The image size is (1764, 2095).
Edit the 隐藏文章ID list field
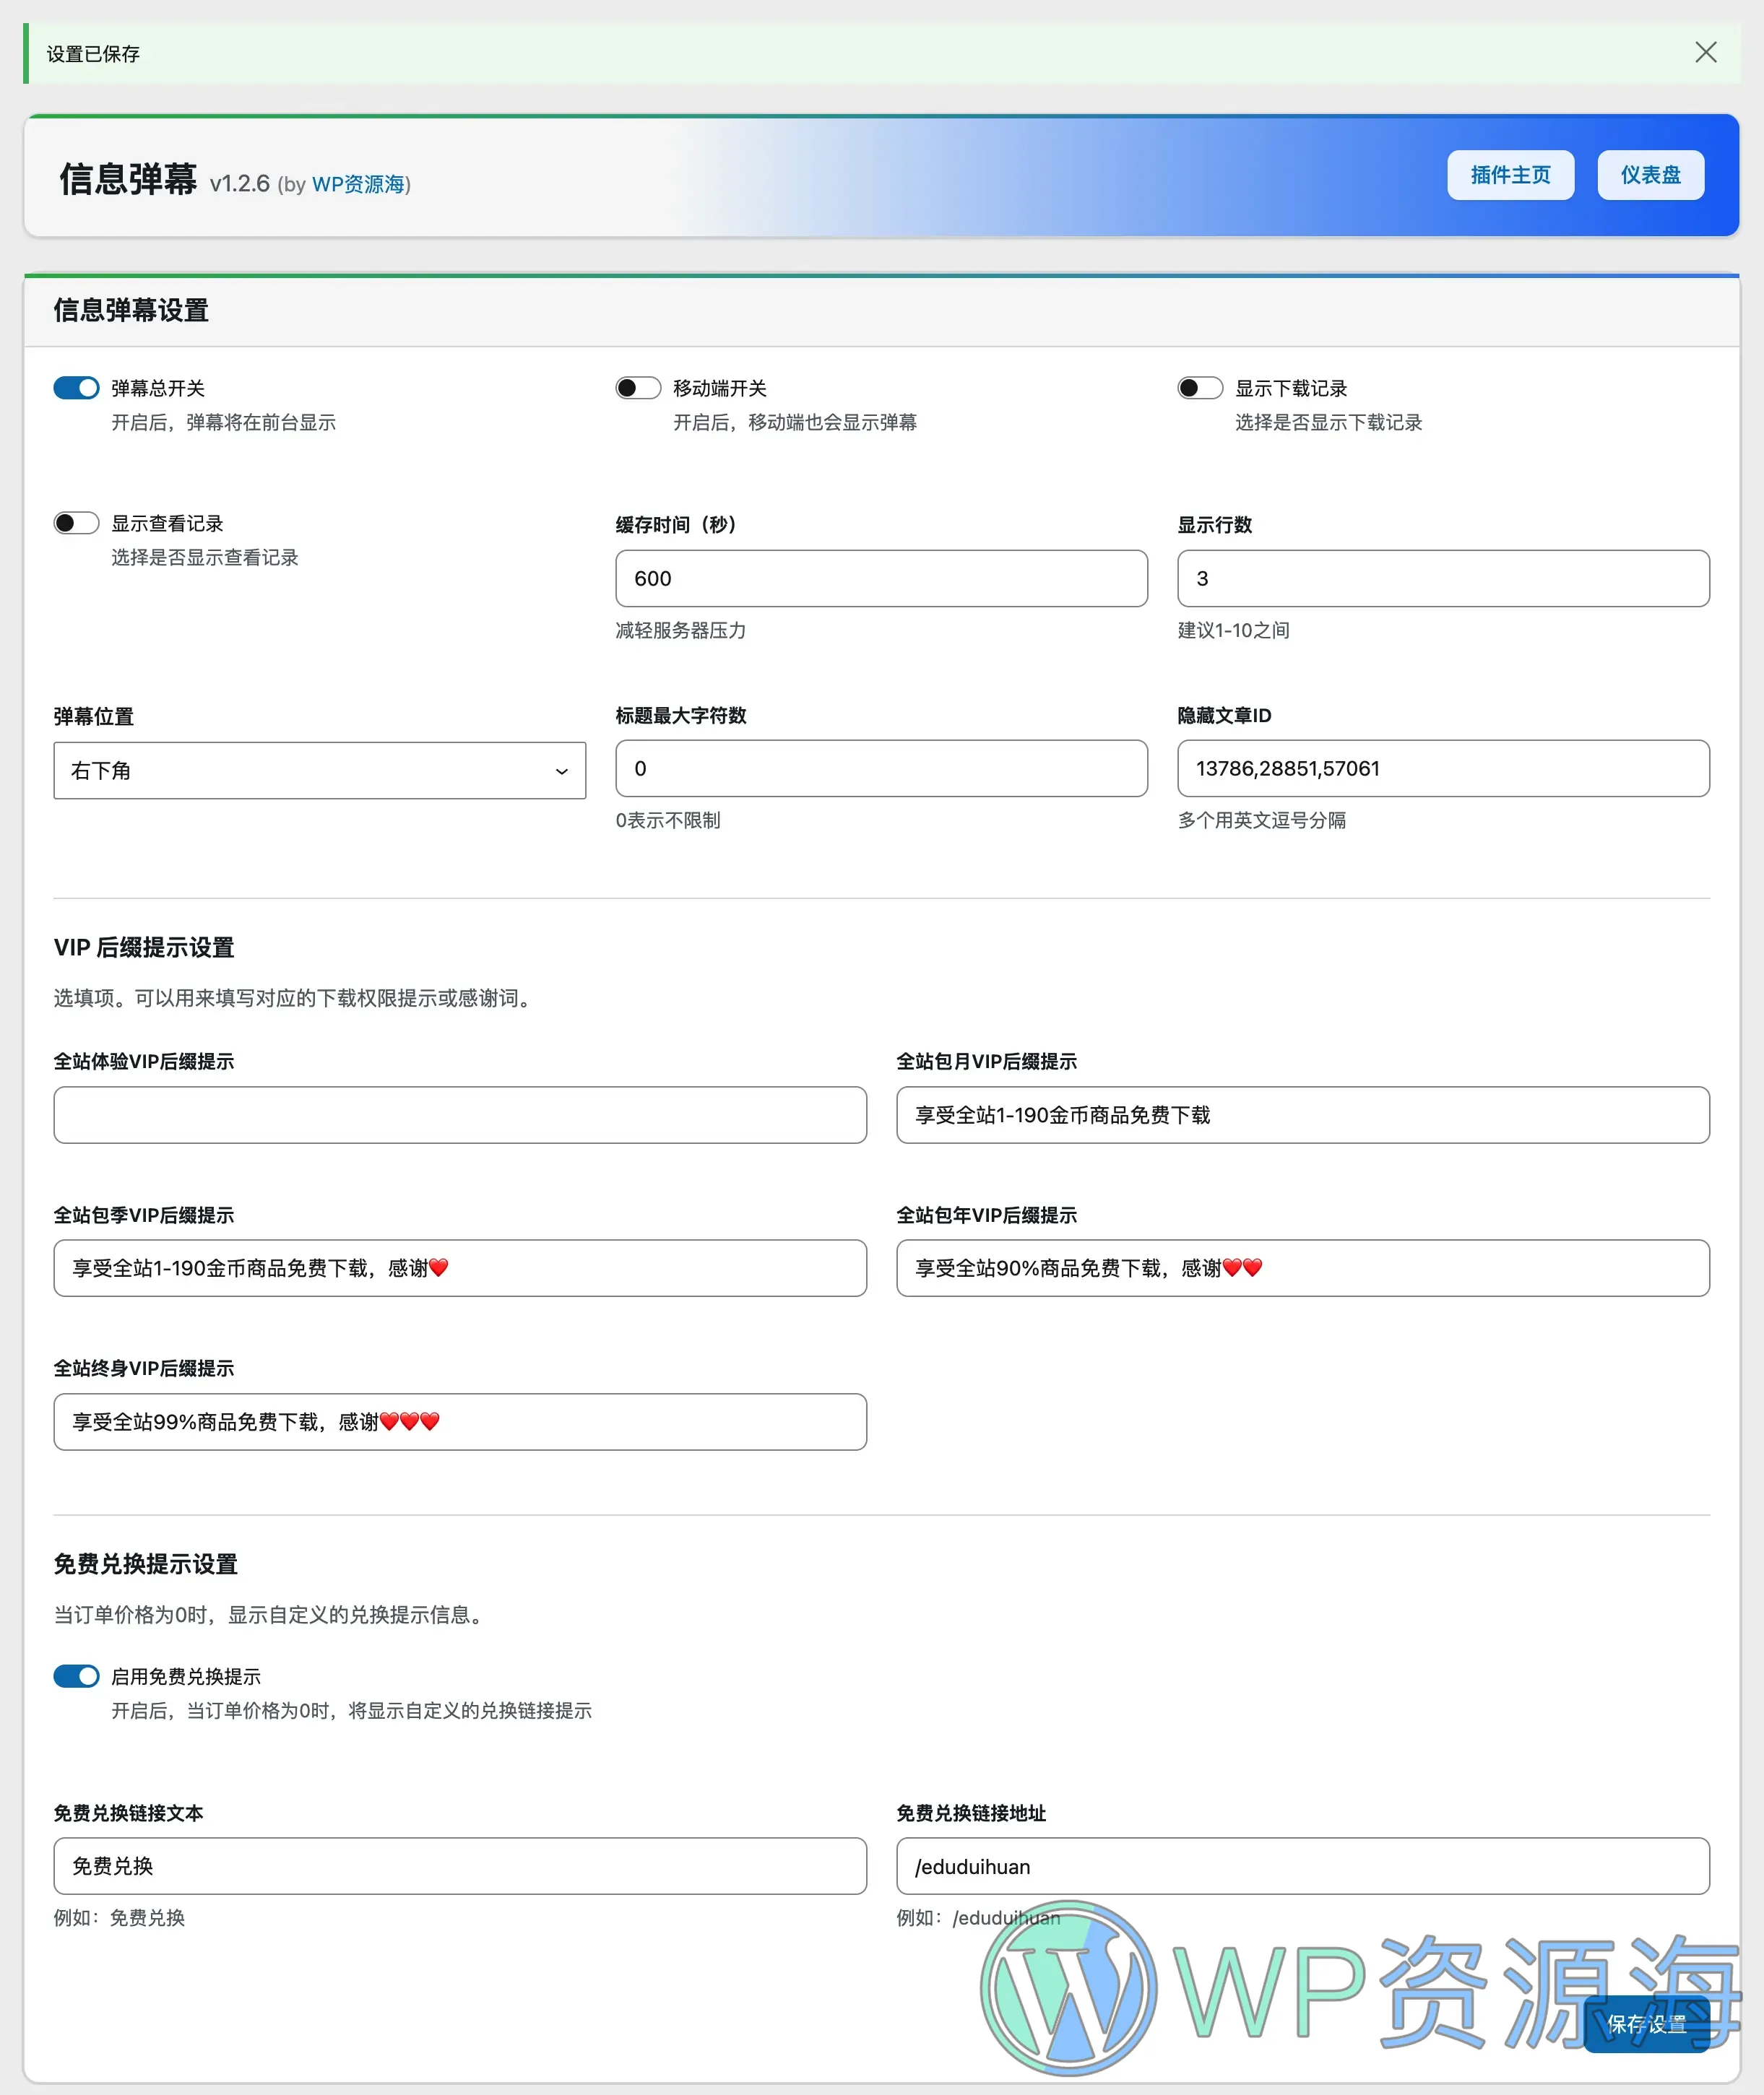(1443, 768)
